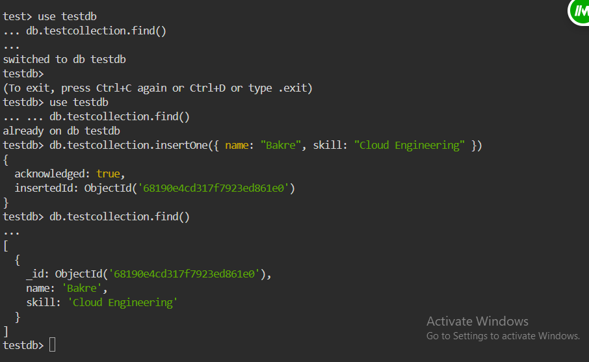Viewport: 589px width, 362px height.
Task: Click "Go to Settings to activate Windows" text
Action: tap(503, 336)
